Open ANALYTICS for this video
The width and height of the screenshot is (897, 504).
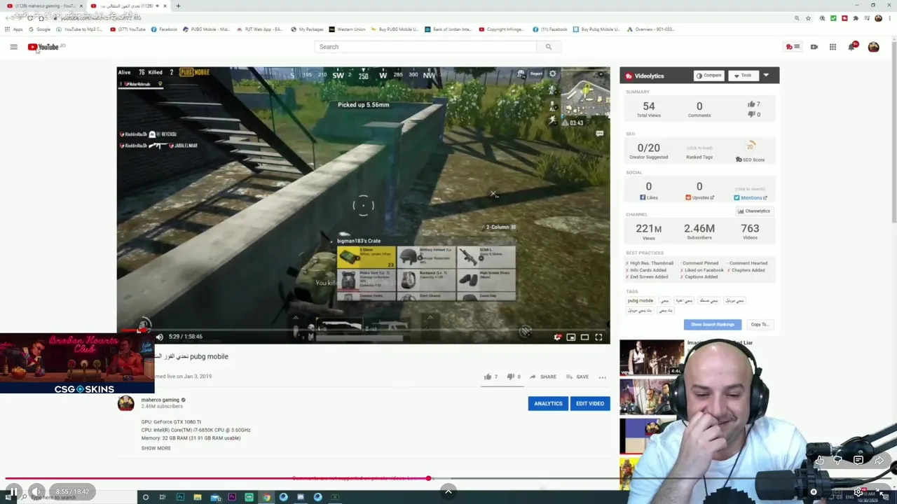click(548, 403)
